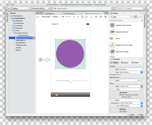Click the green Exit icon in scene dock

pyautogui.click(x=57, y=94)
